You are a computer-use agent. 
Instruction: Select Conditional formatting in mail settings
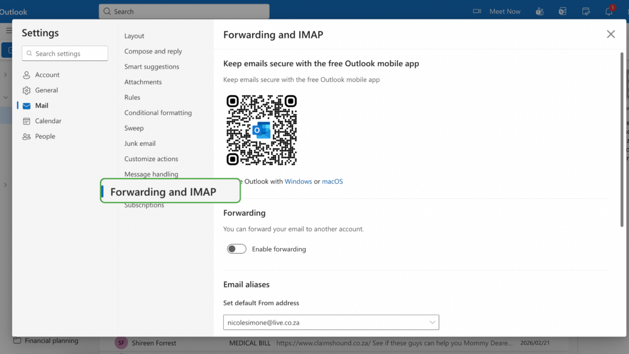click(x=158, y=113)
